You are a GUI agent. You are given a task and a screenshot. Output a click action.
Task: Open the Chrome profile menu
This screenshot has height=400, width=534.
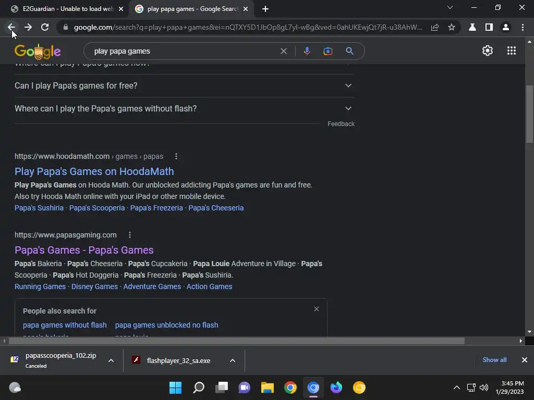(x=506, y=27)
